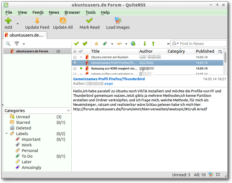This screenshot has height=183, width=232.
Task: Click the share news hand icon
Action: (x=119, y=44)
